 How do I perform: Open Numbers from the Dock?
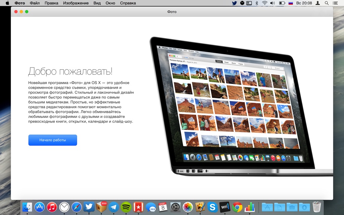(250, 207)
